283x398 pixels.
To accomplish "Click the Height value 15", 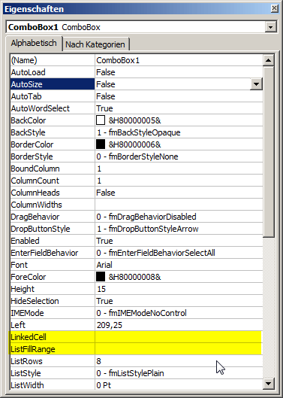I will pyautogui.click(x=179, y=289).
